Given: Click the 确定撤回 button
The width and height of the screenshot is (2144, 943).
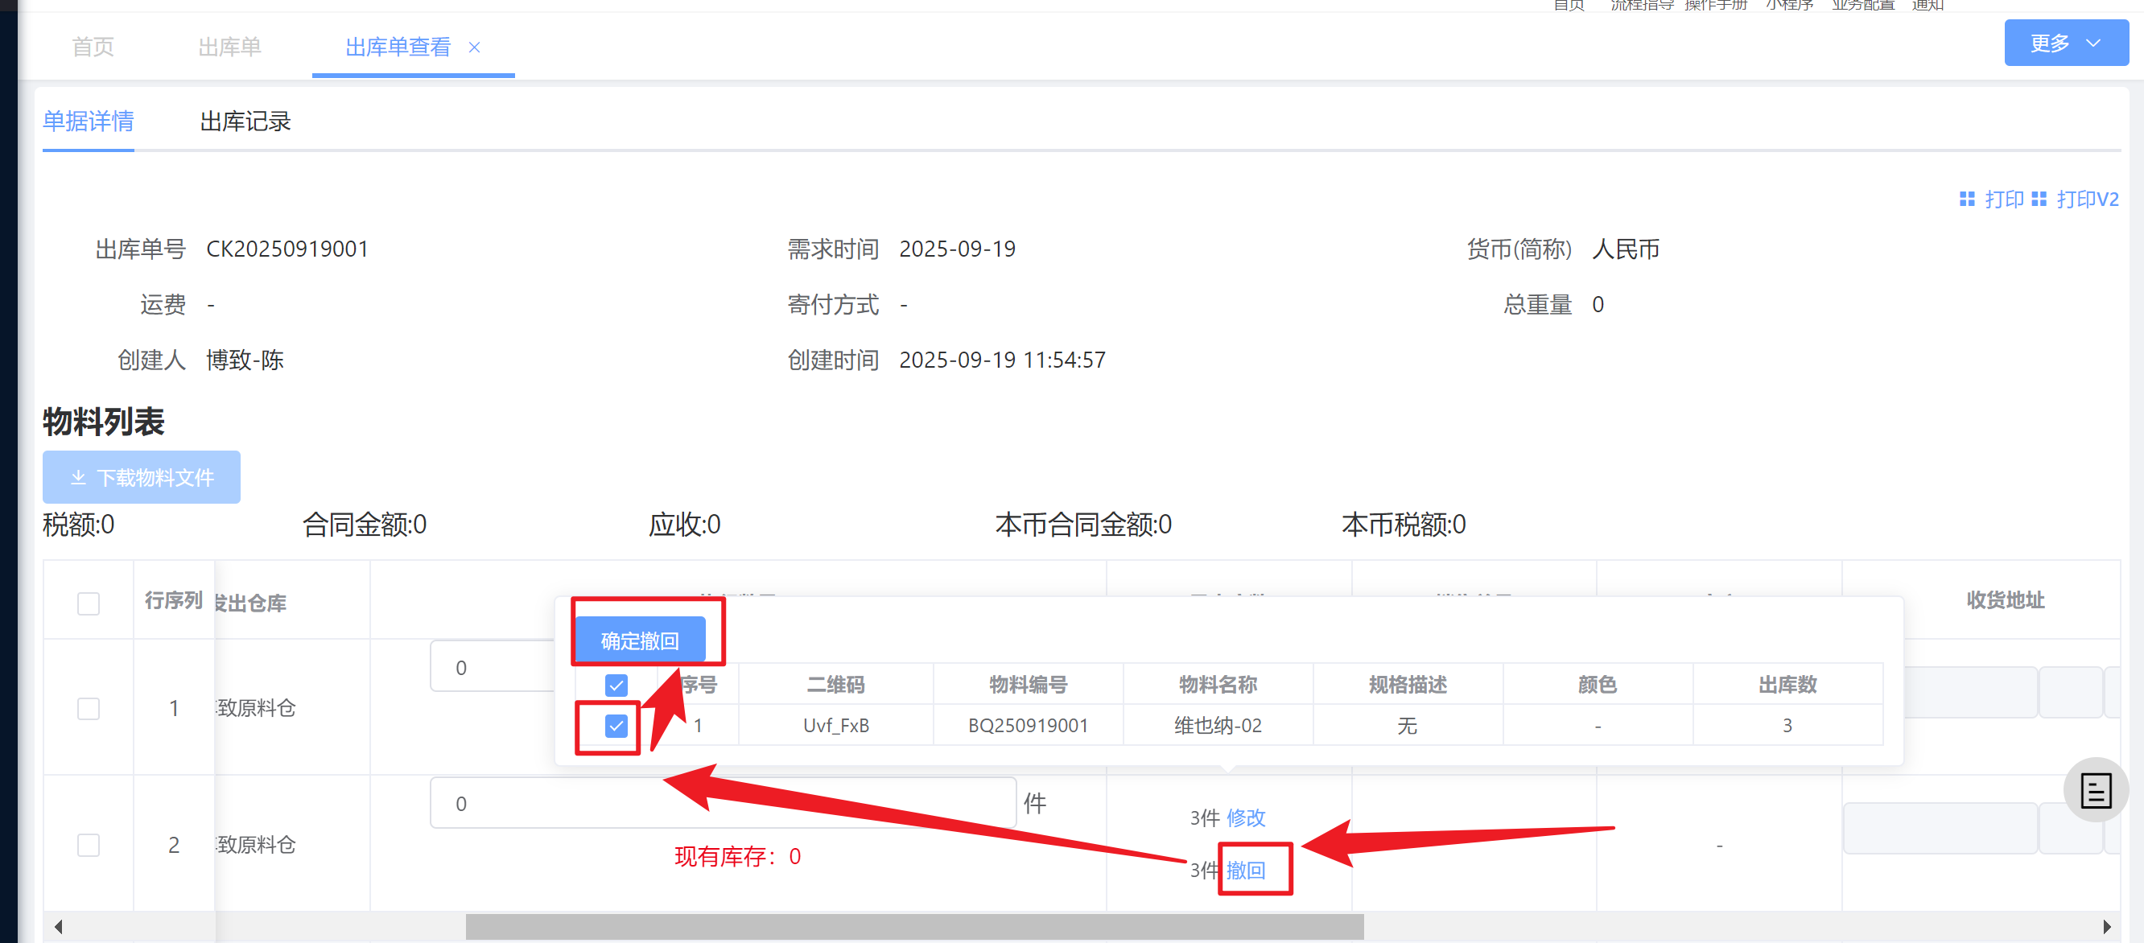Looking at the screenshot, I should (x=640, y=640).
